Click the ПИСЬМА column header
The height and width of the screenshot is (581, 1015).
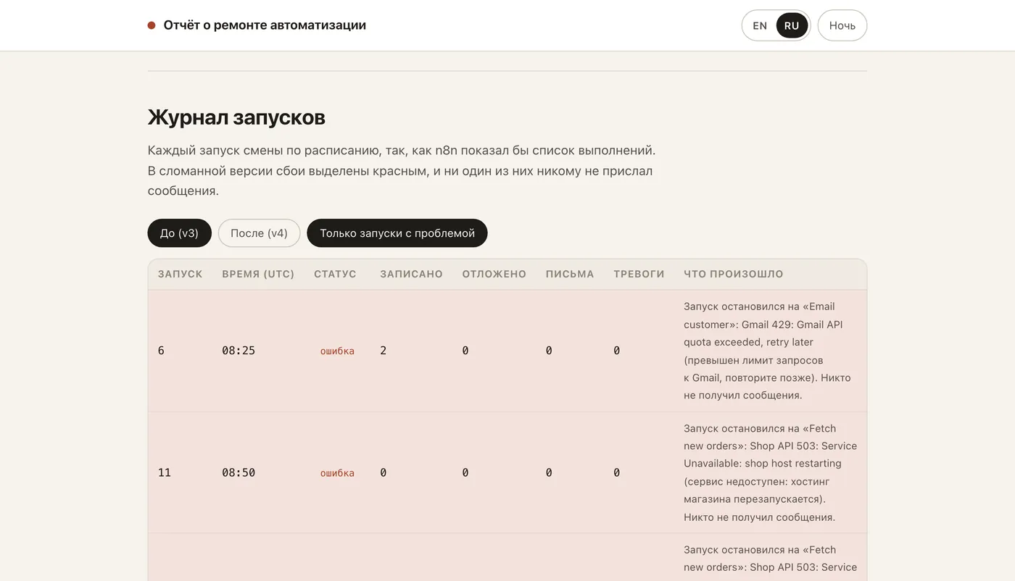click(x=570, y=275)
